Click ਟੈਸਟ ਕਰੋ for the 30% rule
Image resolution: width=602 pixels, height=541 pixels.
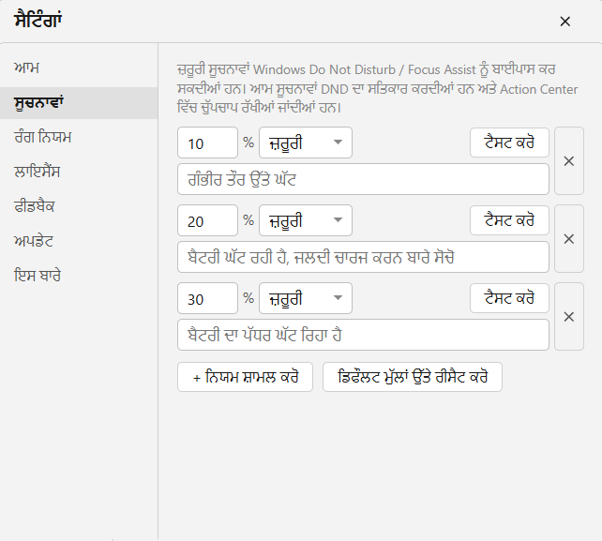tap(509, 298)
